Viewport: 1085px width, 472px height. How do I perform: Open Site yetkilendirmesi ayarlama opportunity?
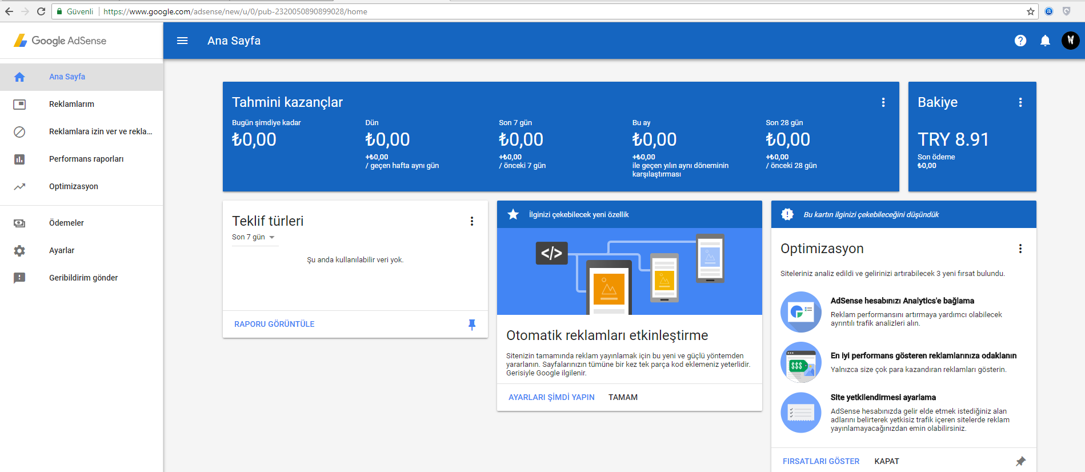point(883,397)
